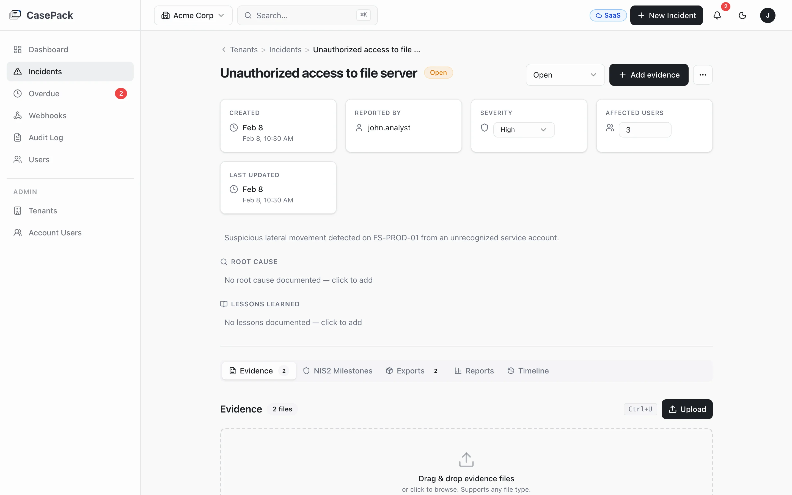Click the affected users number field

[x=645, y=130]
